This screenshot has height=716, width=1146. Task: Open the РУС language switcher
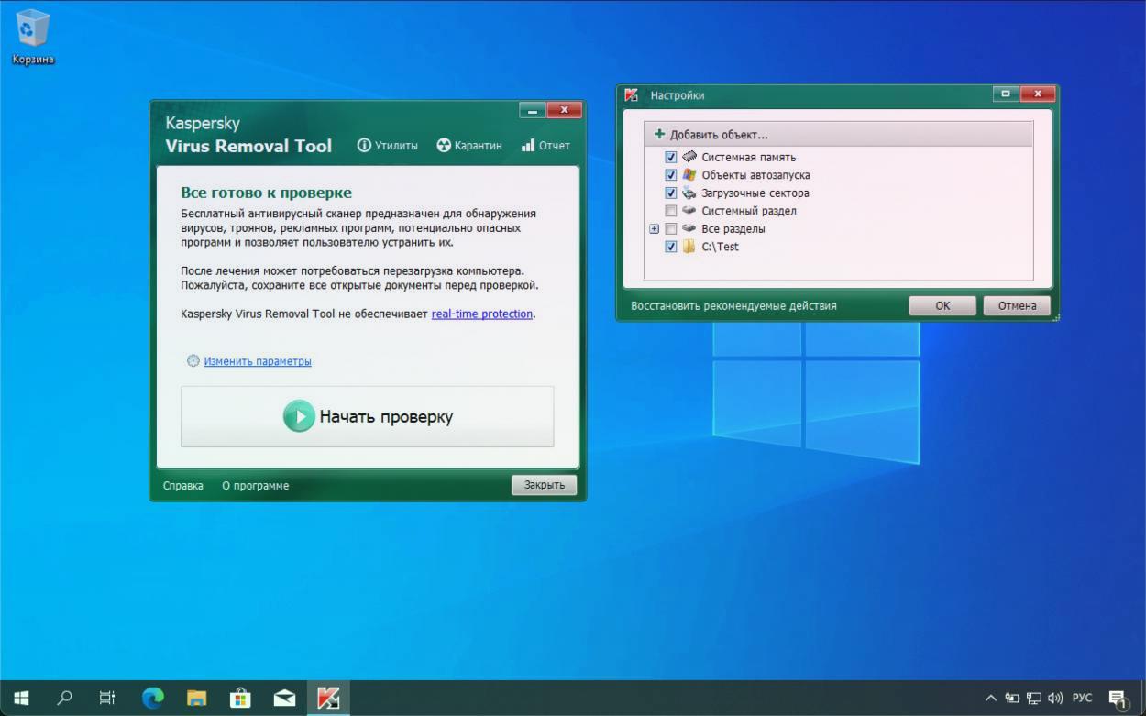[x=1082, y=699]
